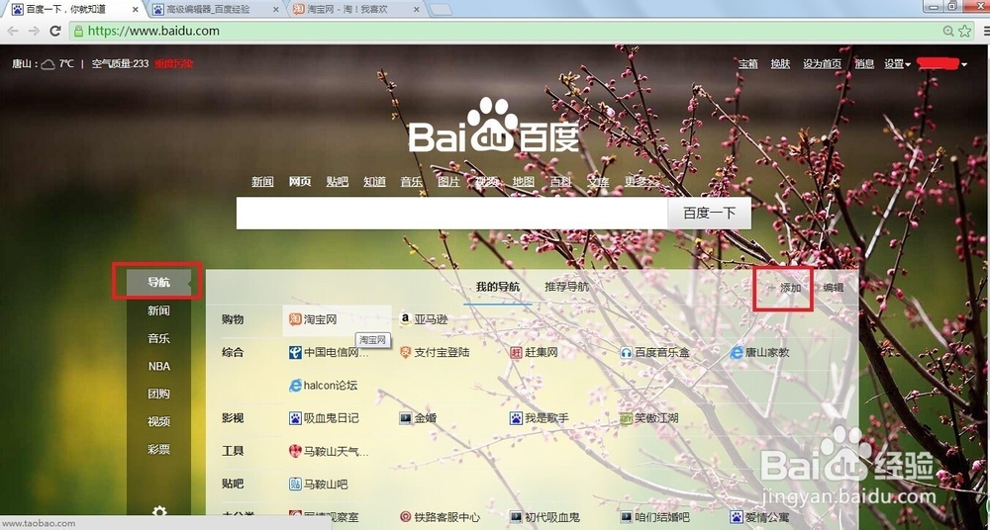
Task: Open the 音乐 search category link
Action: [412, 182]
